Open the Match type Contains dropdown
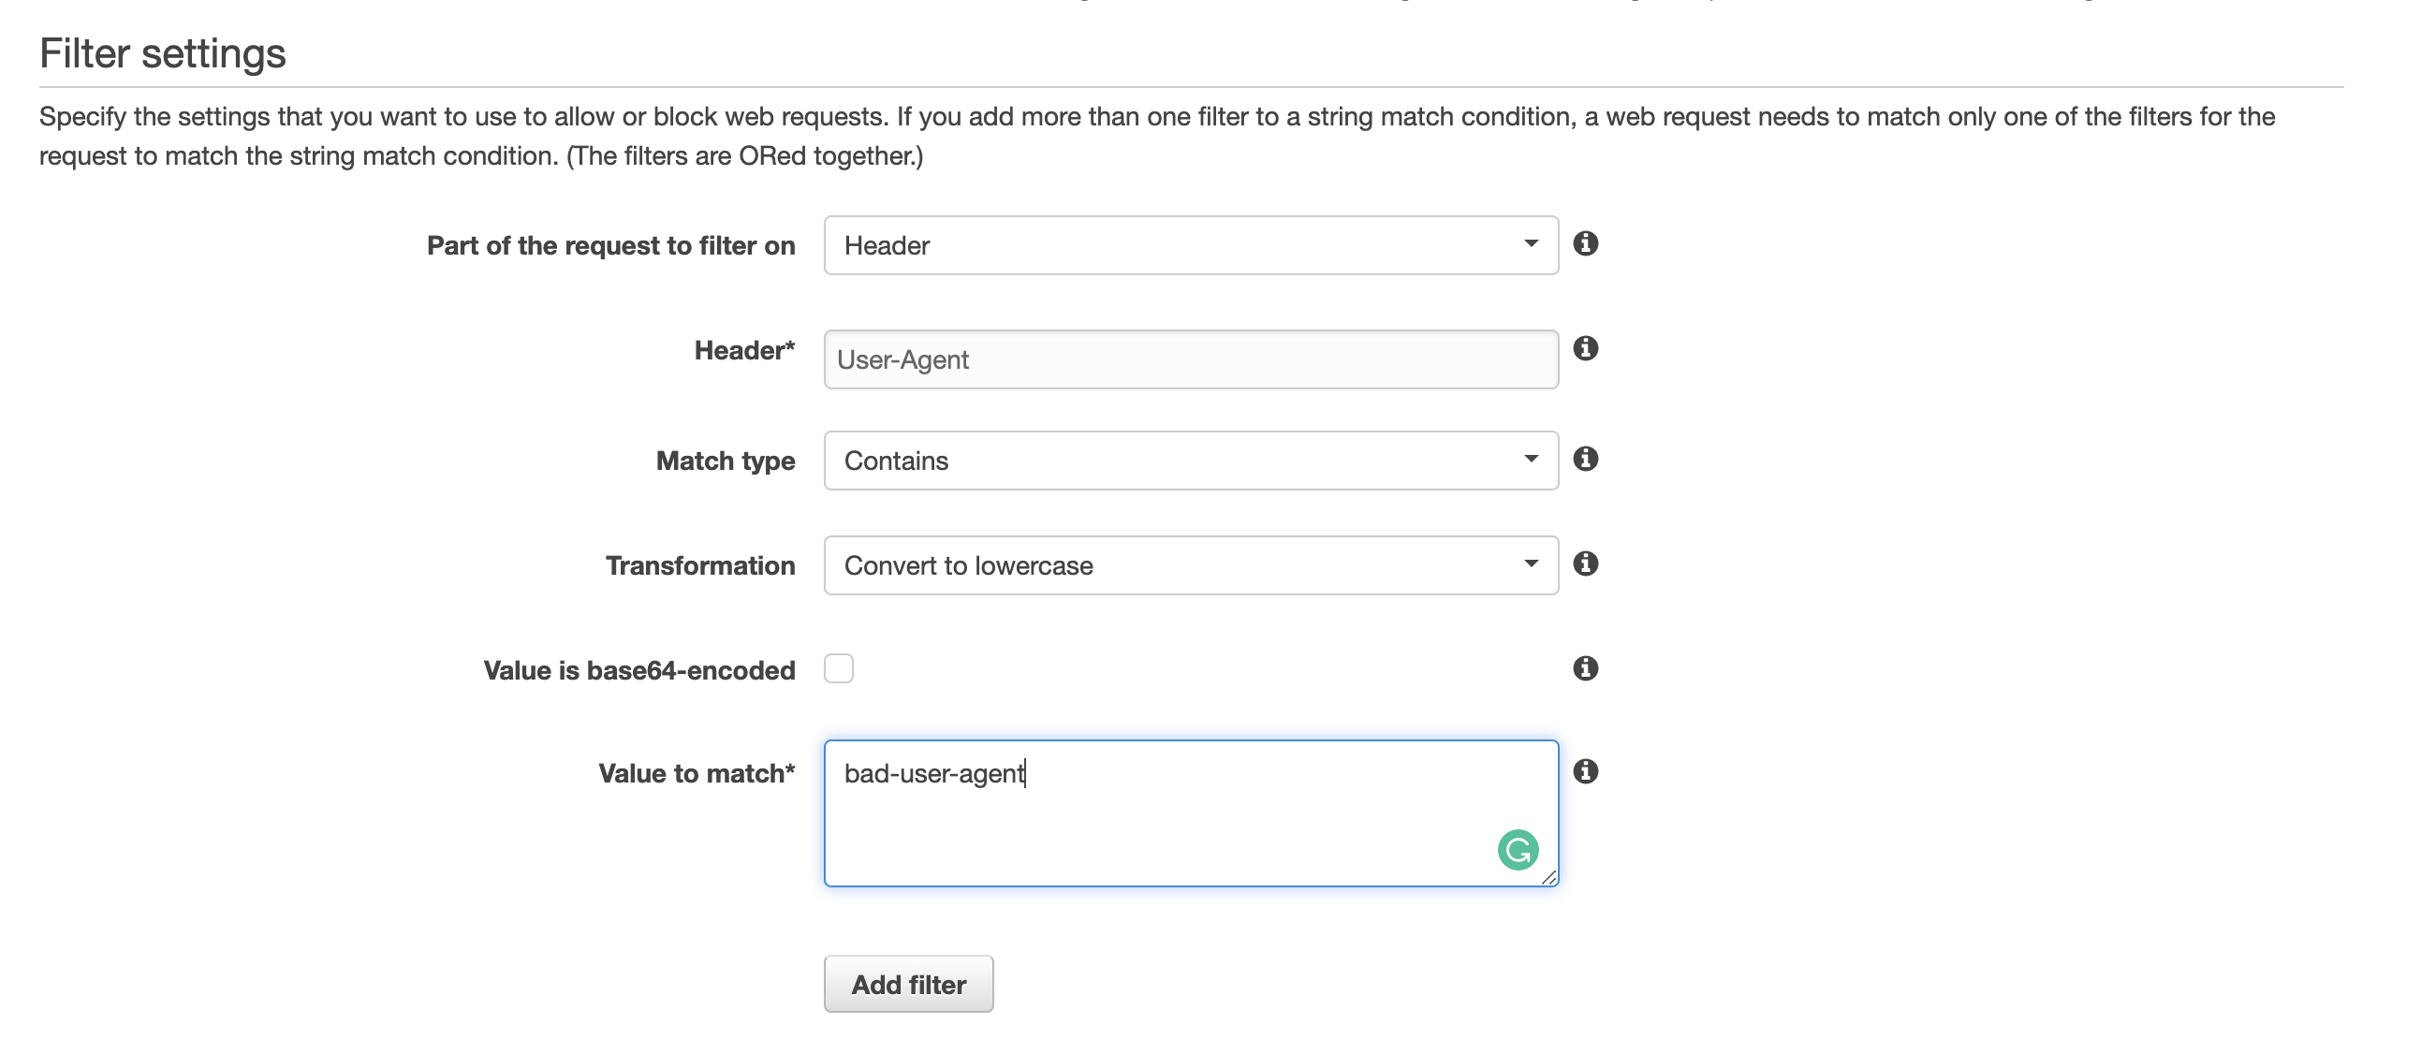 [x=1191, y=461]
